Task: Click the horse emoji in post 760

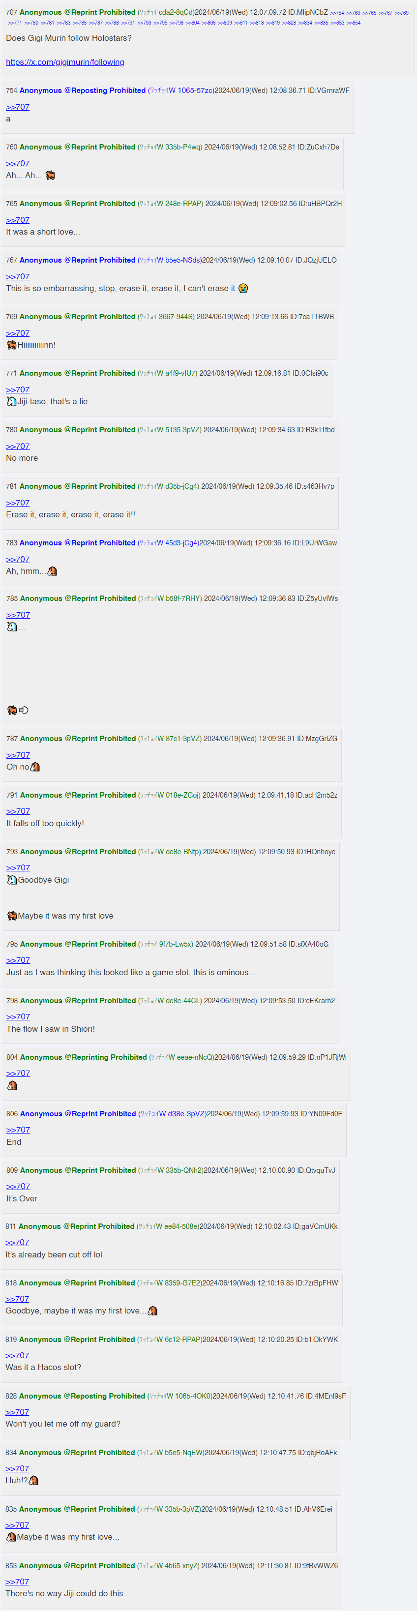Action: [x=50, y=175]
